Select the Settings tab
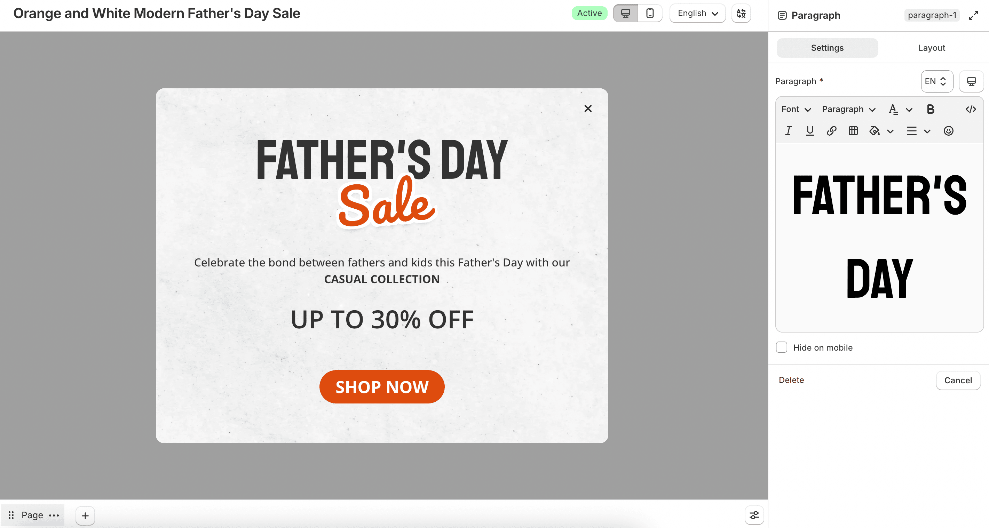Viewport: 989px width, 528px height. coord(827,48)
